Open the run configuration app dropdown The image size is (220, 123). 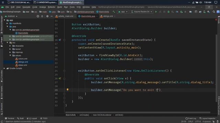tap(123, 12)
